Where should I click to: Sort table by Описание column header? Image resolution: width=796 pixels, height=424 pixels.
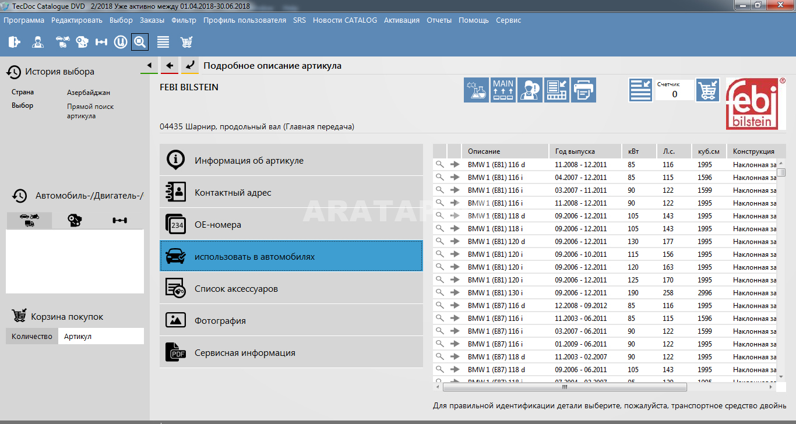(x=506, y=151)
